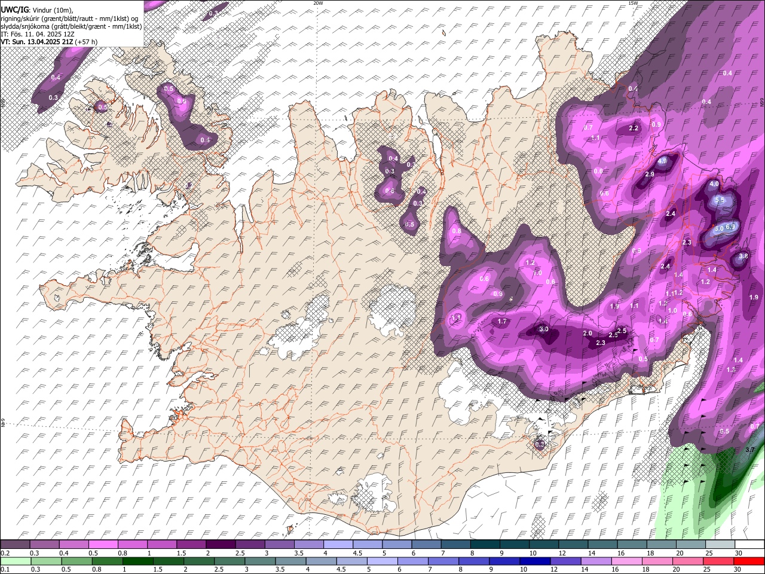This screenshot has width=765, height=574.
Task: Click the 15W longitude label
Action: pos(633,3)
